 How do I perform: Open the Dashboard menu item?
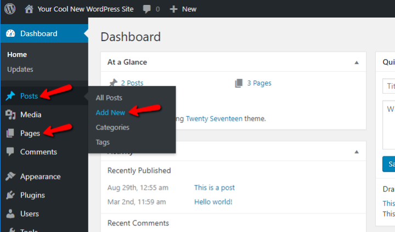click(x=44, y=33)
